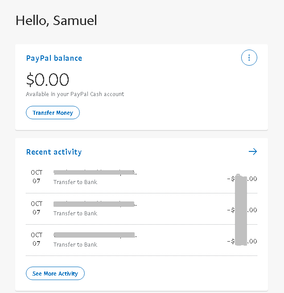Click the 'Available in your PayPal Cash account' text
284x293 pixels.
(75, 94)
